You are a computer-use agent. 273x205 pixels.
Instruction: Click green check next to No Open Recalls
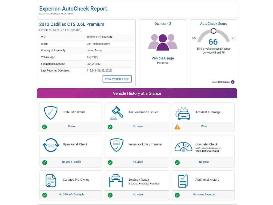click(45, 163)
